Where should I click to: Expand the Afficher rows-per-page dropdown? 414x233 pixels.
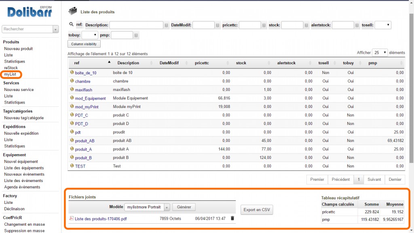[x=379, y=53]
